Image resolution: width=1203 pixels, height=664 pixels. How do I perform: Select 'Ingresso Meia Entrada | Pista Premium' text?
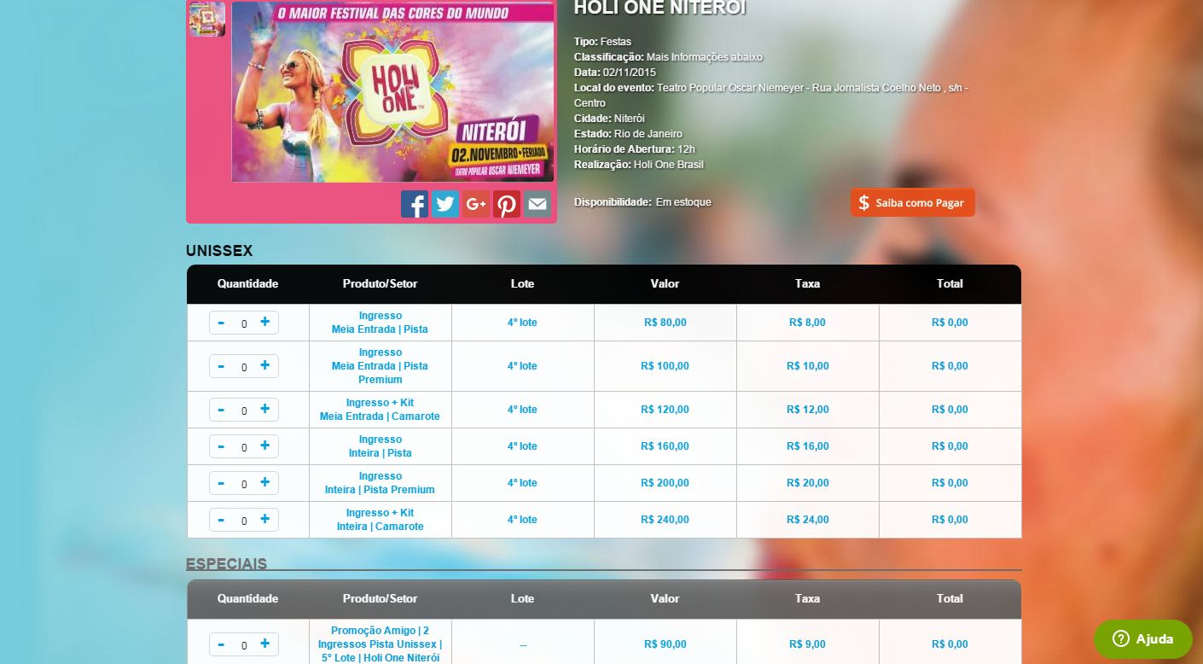click(380, 366)
